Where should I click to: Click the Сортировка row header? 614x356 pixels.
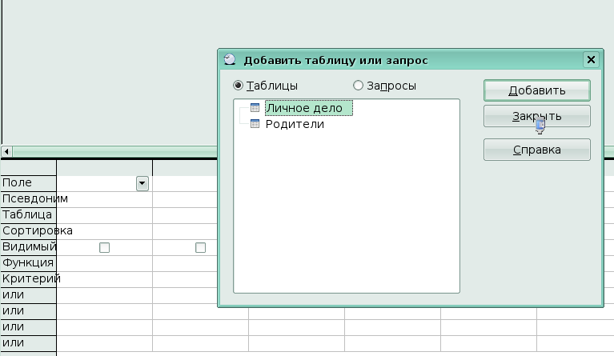click(28, 231)
